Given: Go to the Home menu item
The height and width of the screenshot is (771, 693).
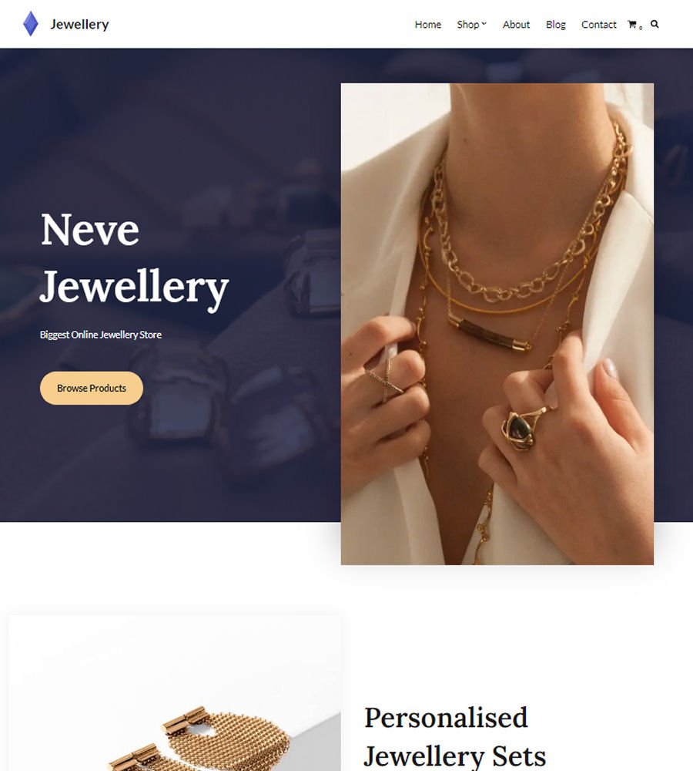Looking at the screenshot, I should pos(428,25).
